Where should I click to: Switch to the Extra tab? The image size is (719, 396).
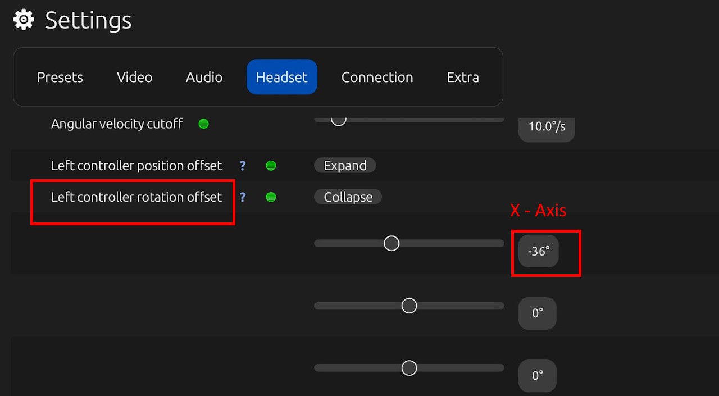click(462, 77)
